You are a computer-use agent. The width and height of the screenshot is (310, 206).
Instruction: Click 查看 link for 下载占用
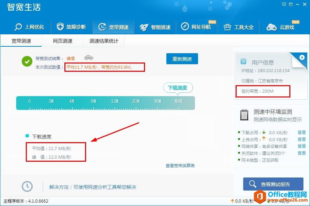click(x=302, y=133)
